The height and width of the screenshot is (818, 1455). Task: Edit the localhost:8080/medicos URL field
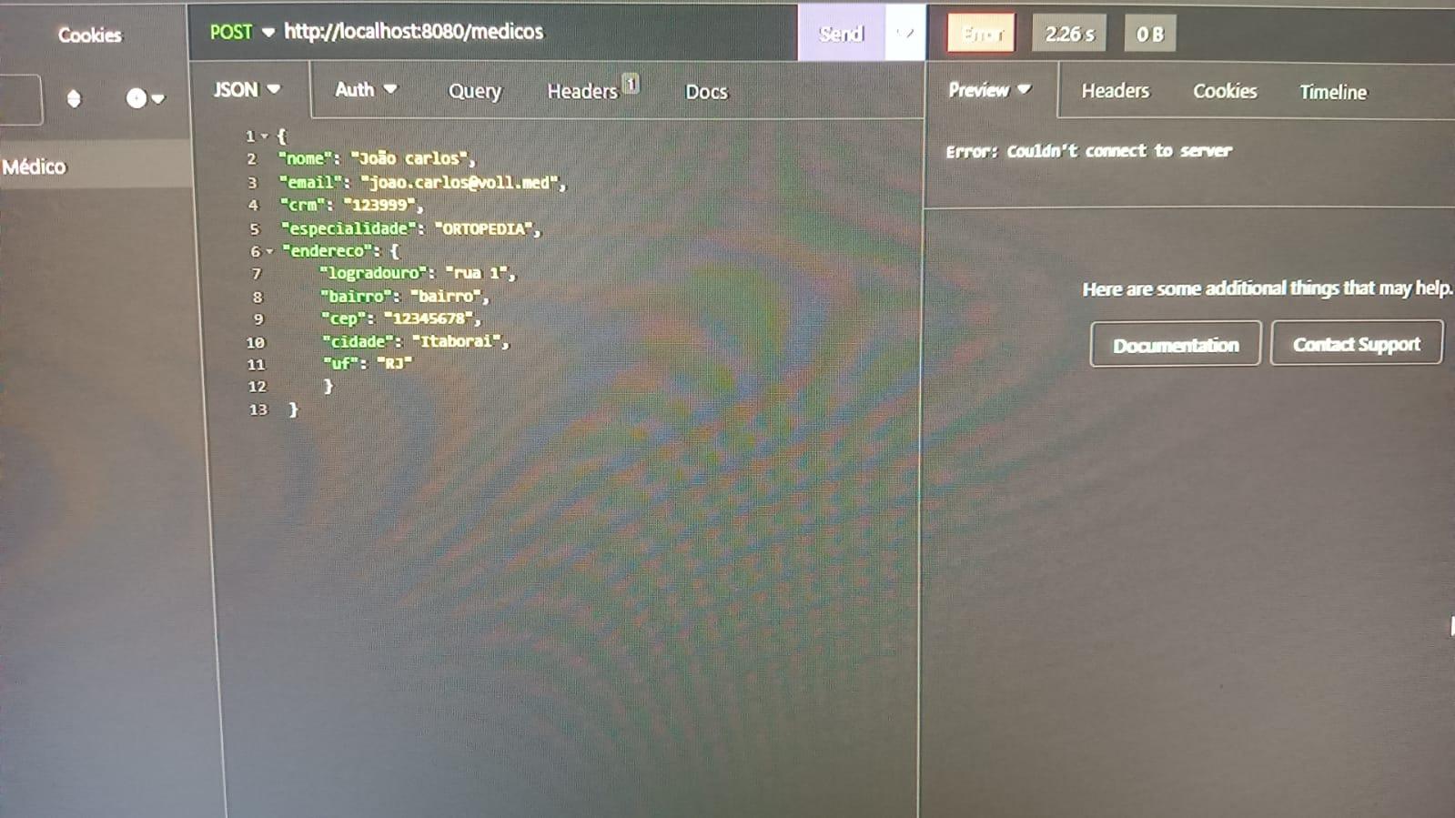pos(414,32)
